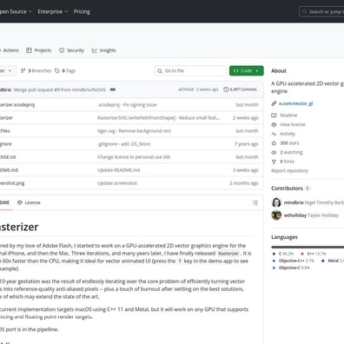This screenshot has width=344, height=344.
Task: Click the Projects table icon
Action: 29,50
